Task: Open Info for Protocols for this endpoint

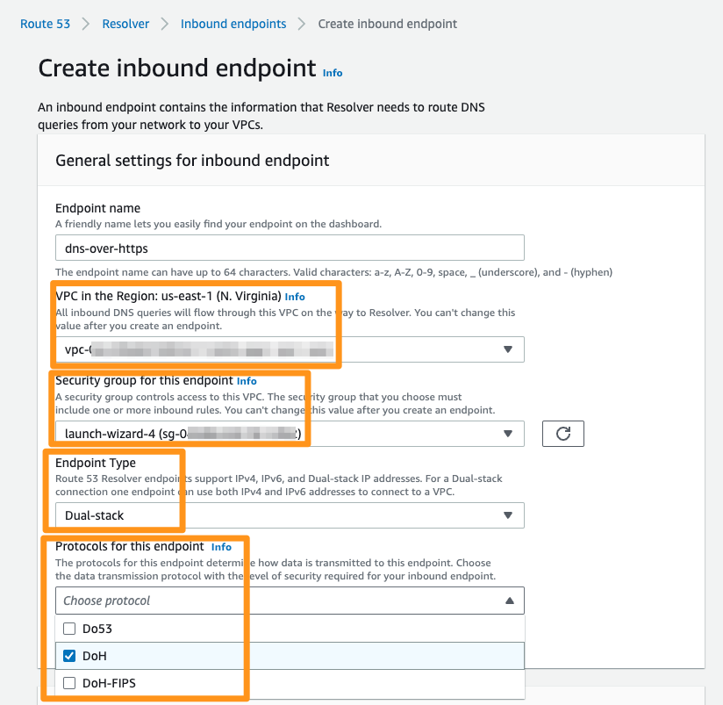Action: tap(221, 546)
